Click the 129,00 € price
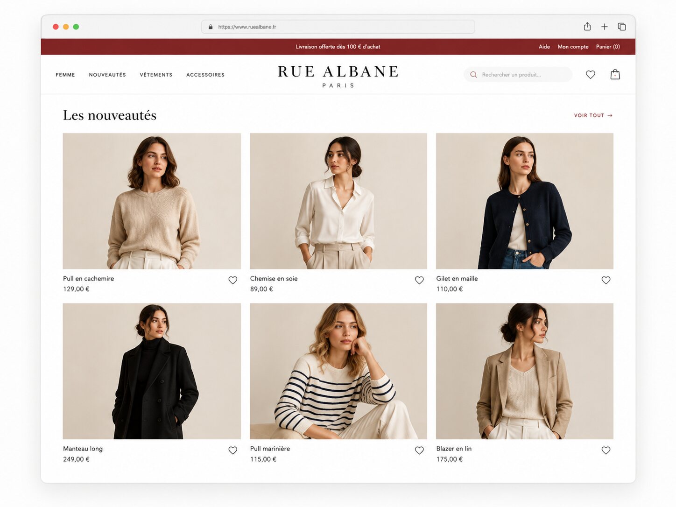 76,289
